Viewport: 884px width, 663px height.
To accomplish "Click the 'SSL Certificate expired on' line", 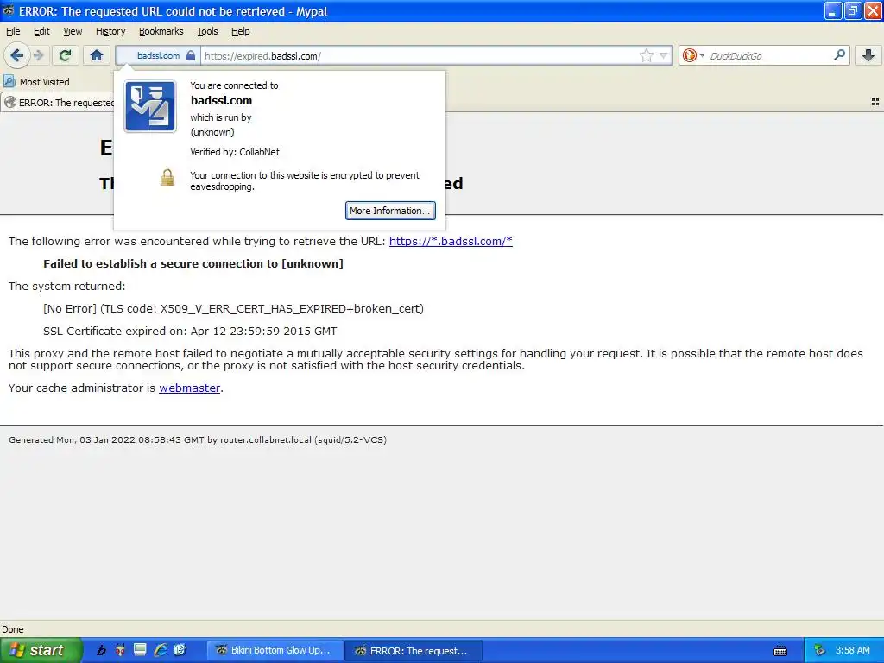I will tap(190, 331).
